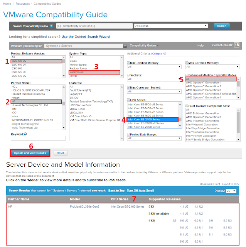Image resolution: width=246 pixels, height=247 pixels.
Task: Click the Partner Name column header
Action: coord(19,199)
